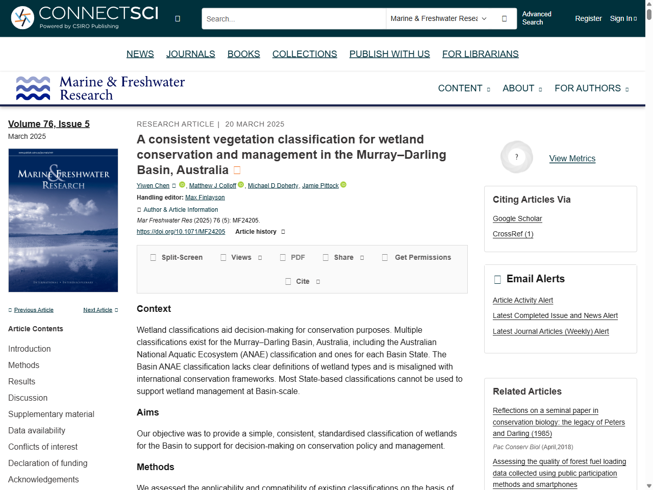The image size is (653, 490).
Task: Expand the Views dropdown
Action: [241, 257]
